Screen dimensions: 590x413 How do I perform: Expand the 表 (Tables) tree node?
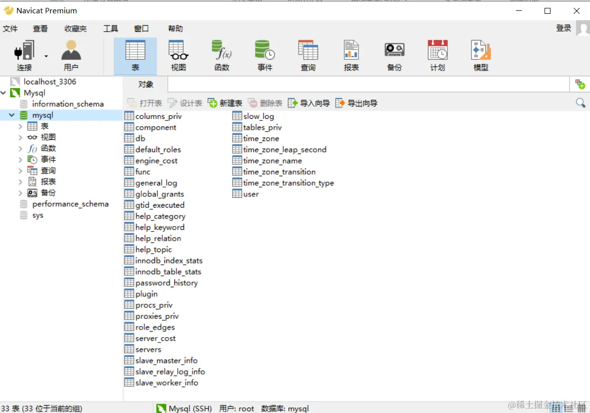point(20,126)
